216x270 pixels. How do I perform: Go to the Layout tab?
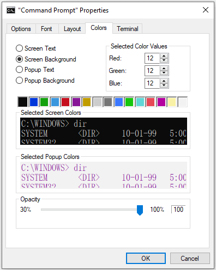72,29
